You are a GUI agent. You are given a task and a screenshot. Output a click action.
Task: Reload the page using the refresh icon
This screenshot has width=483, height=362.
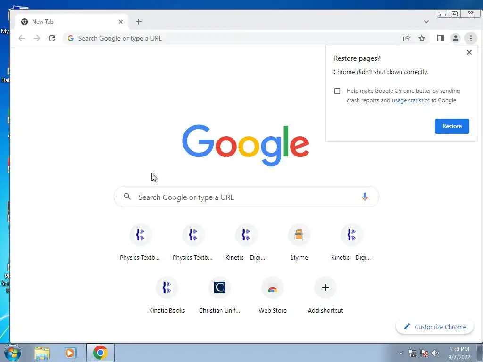[52, 38]
